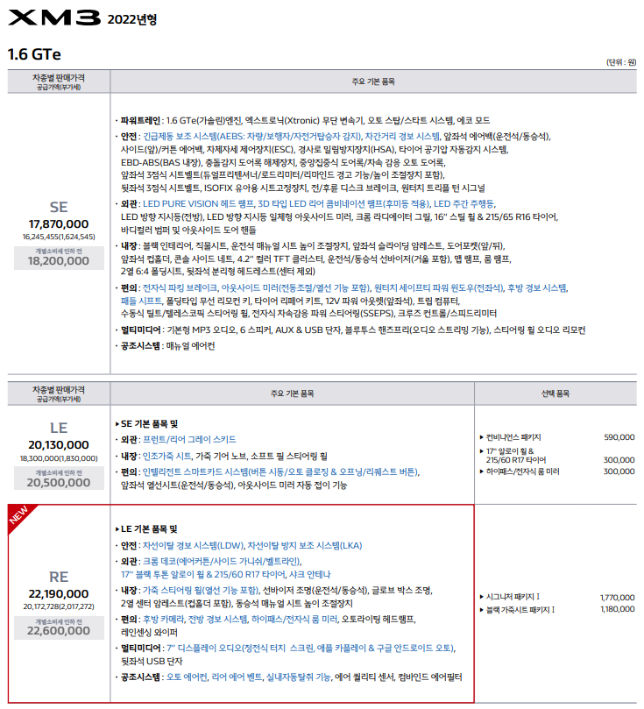Click option price "1,770,000"
Viewport: 644px width, 709px height.
618,598
